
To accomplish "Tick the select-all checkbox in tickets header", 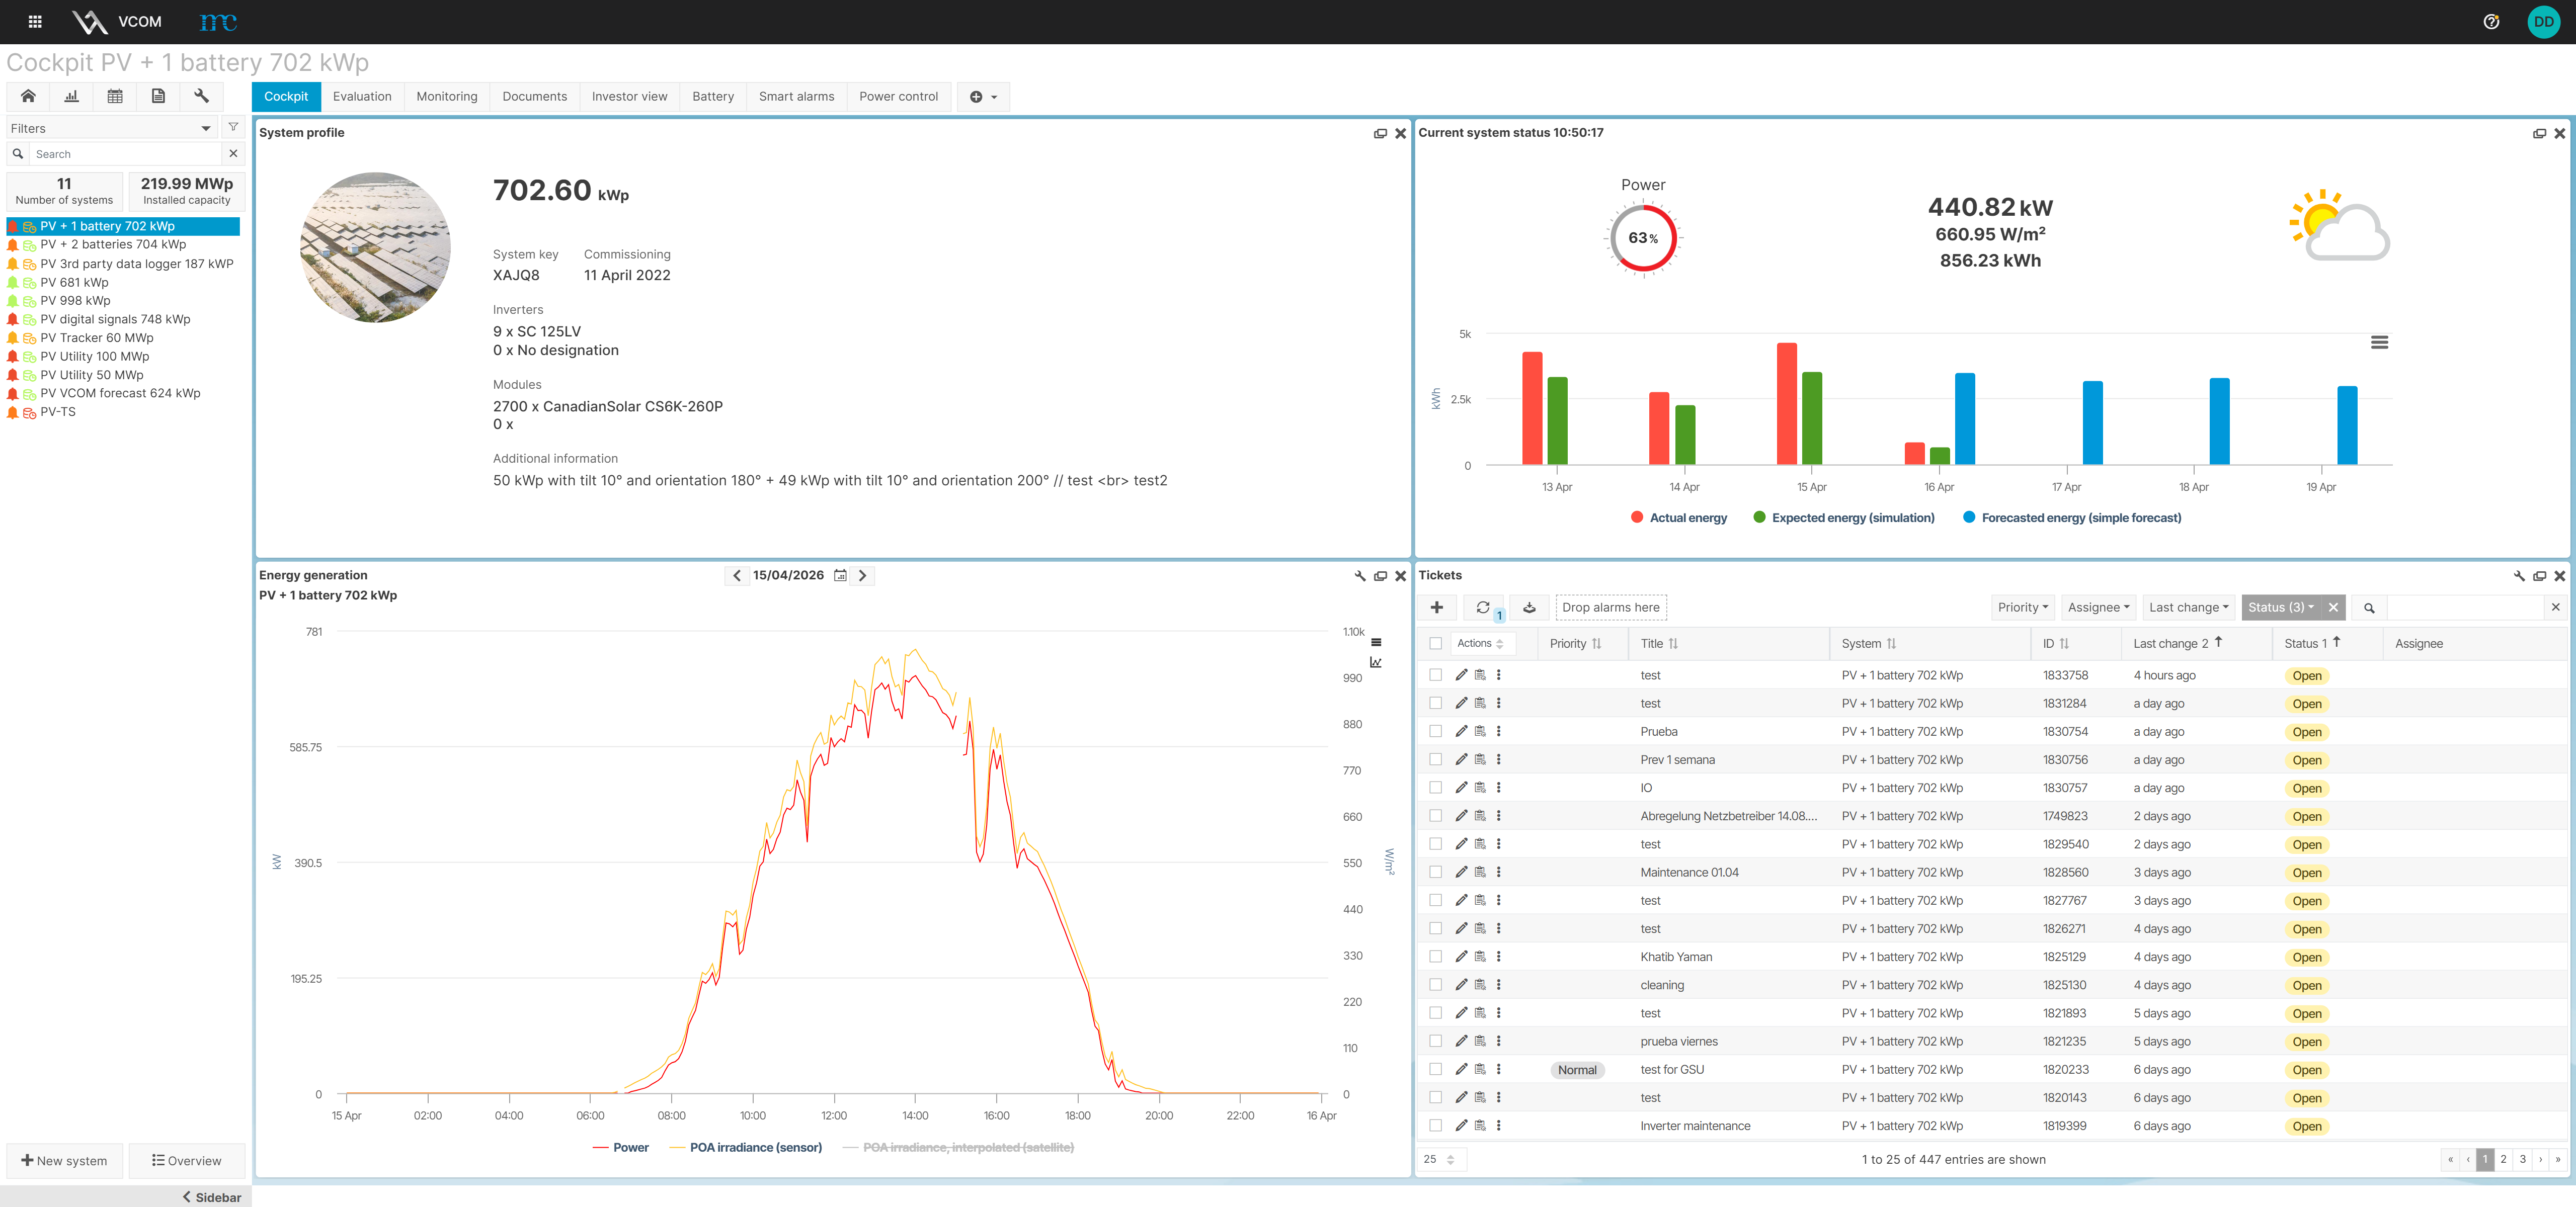I will pyautogui.click(x=1436, y=643).
